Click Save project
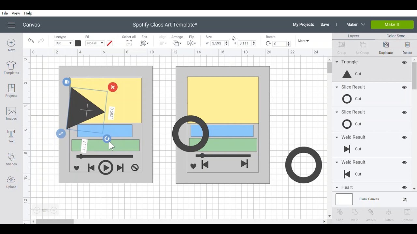417x234 pixels. (x=325, y=25)
